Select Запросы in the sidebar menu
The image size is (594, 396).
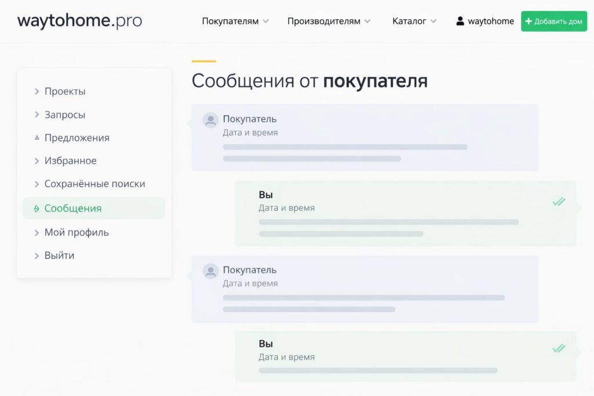(x=64, y=115)
